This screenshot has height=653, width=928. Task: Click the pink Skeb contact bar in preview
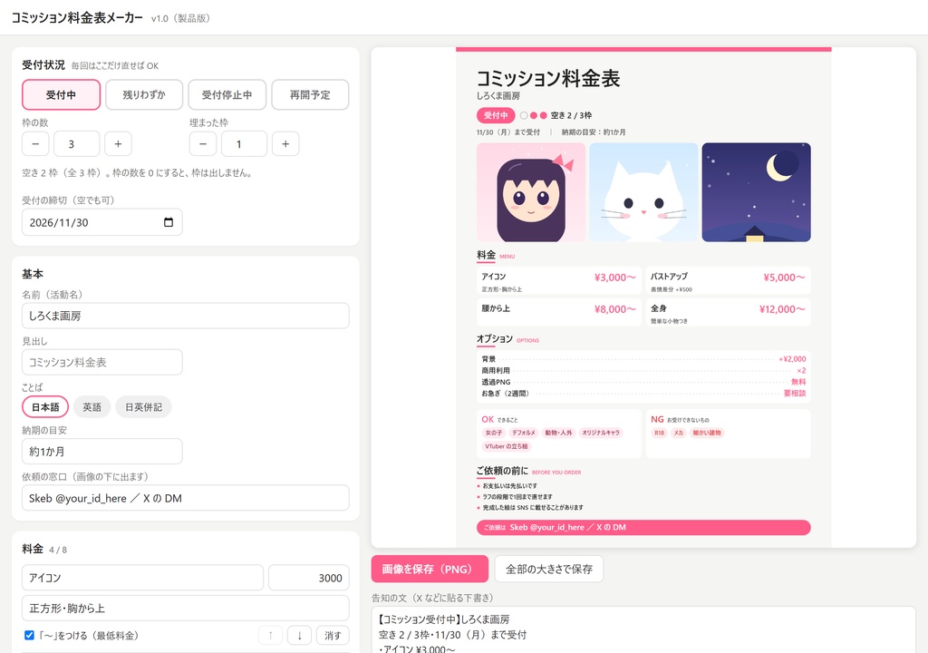pyautogui.click(x=643, y=527)
